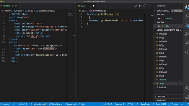The height and width of the screenshot is (106, 189).
Task: Run the code with the play icon
Action: (136, 6)
